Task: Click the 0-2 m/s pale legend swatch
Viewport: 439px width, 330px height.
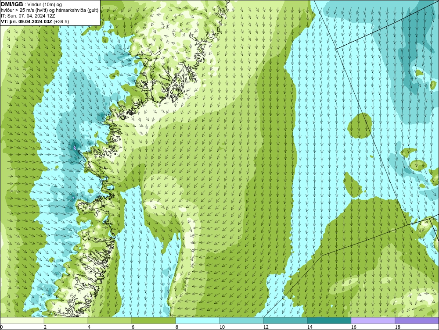Action: (22, 320)
